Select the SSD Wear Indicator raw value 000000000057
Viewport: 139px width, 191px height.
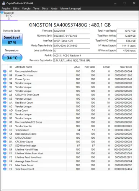[x=123, y=146]
